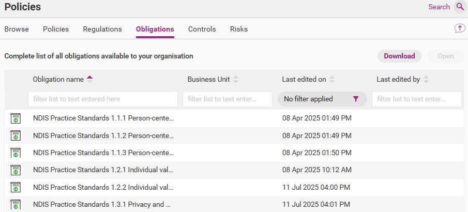This screenshot has width=468, height=212.
Task: Click the magnifier Search icon
Action: pyautogui.click(x=460, y=7)
